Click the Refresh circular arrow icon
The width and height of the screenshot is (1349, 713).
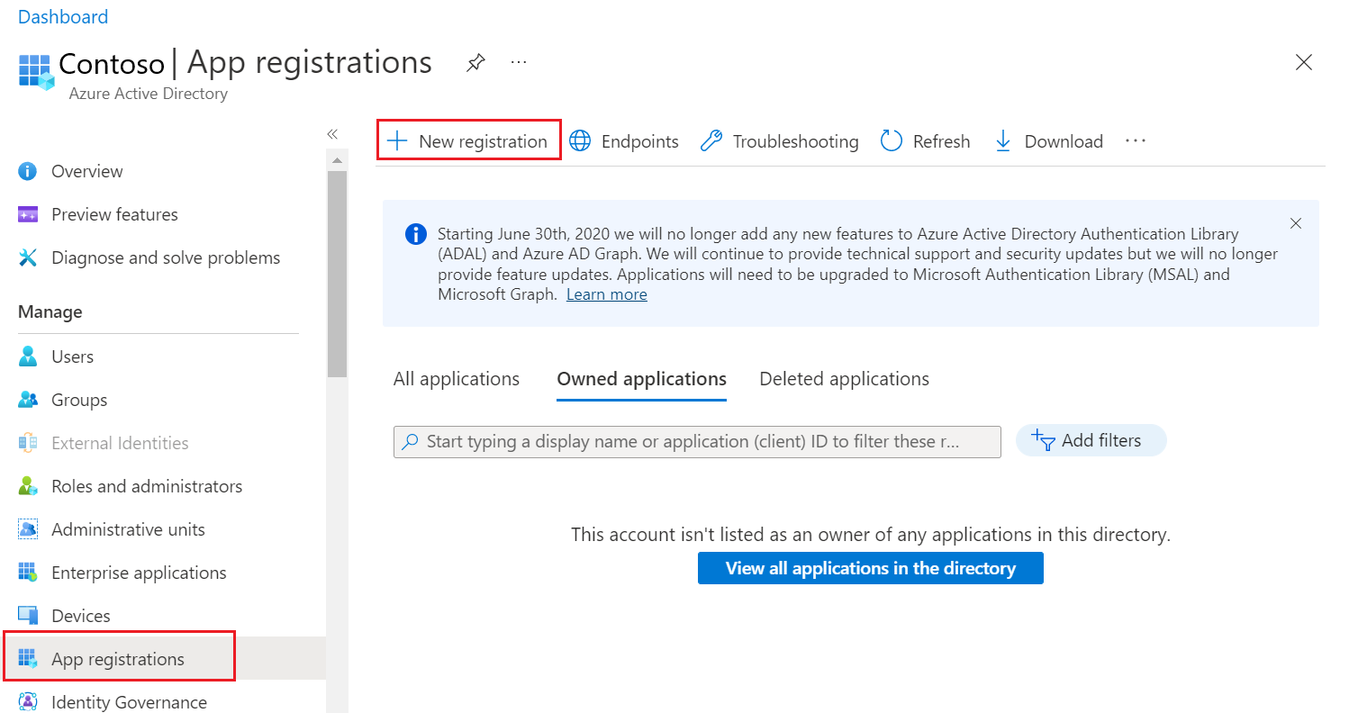892,141
